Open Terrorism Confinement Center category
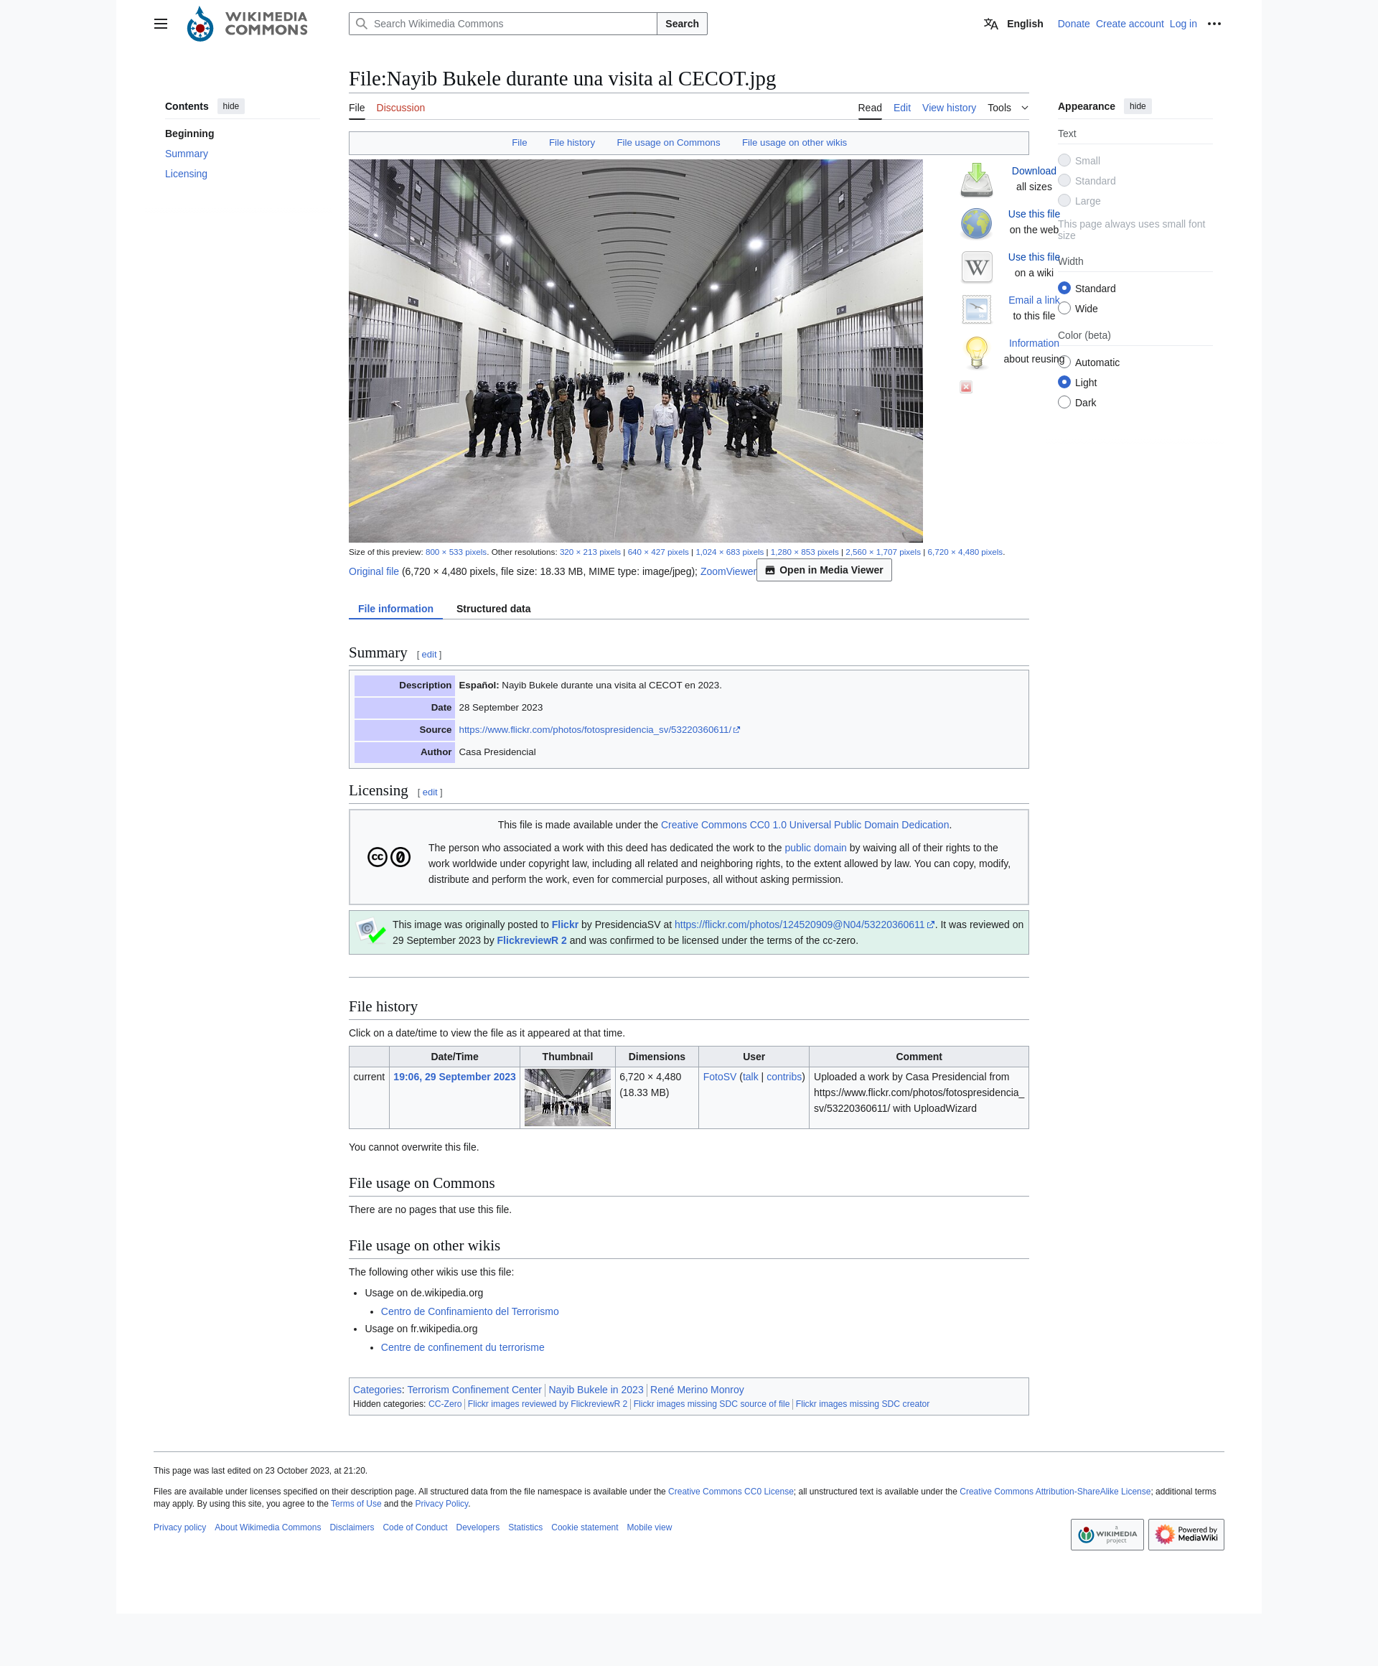Viewport: 1378px width, 1666px height. pos(474,1390)
